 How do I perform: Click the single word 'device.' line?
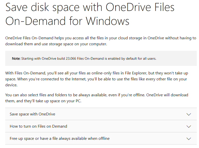point(11,85)
